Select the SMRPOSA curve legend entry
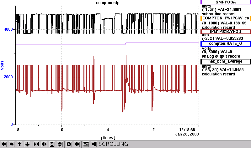Viewport: 251px width, 148px height. click(226, 2)
